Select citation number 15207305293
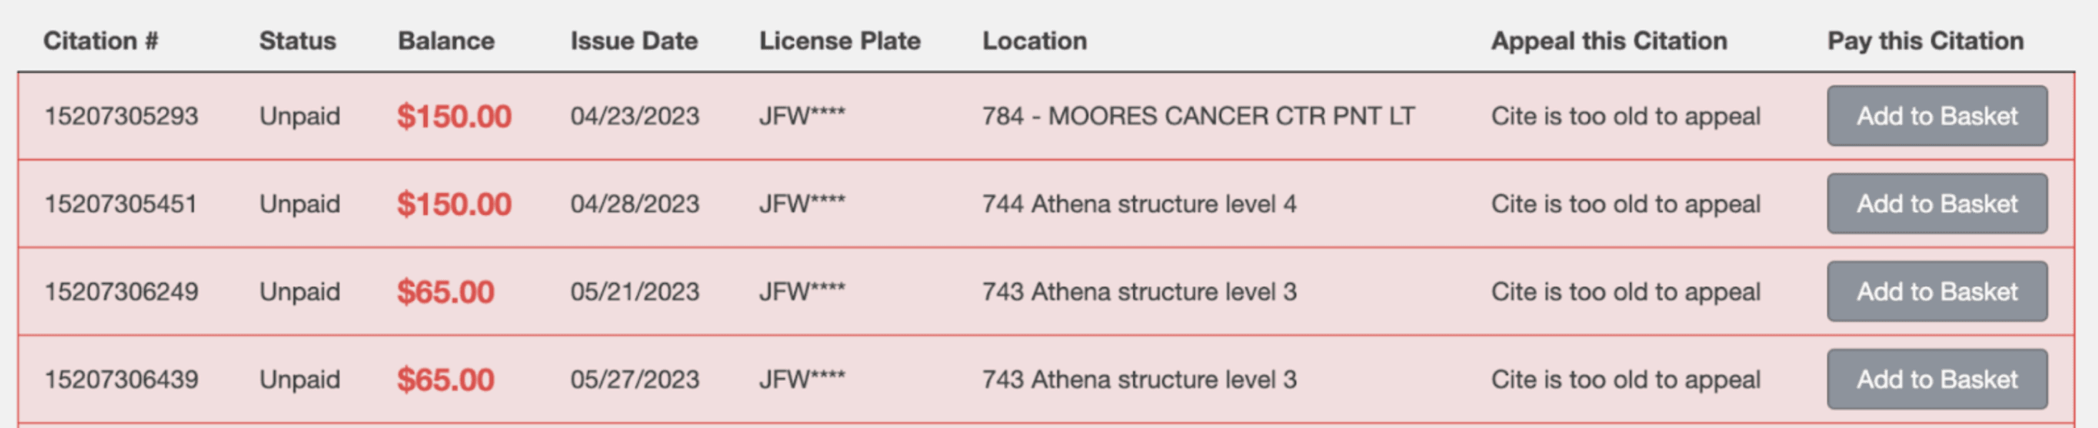This screenshot has height=428, width=2098. 121,116
